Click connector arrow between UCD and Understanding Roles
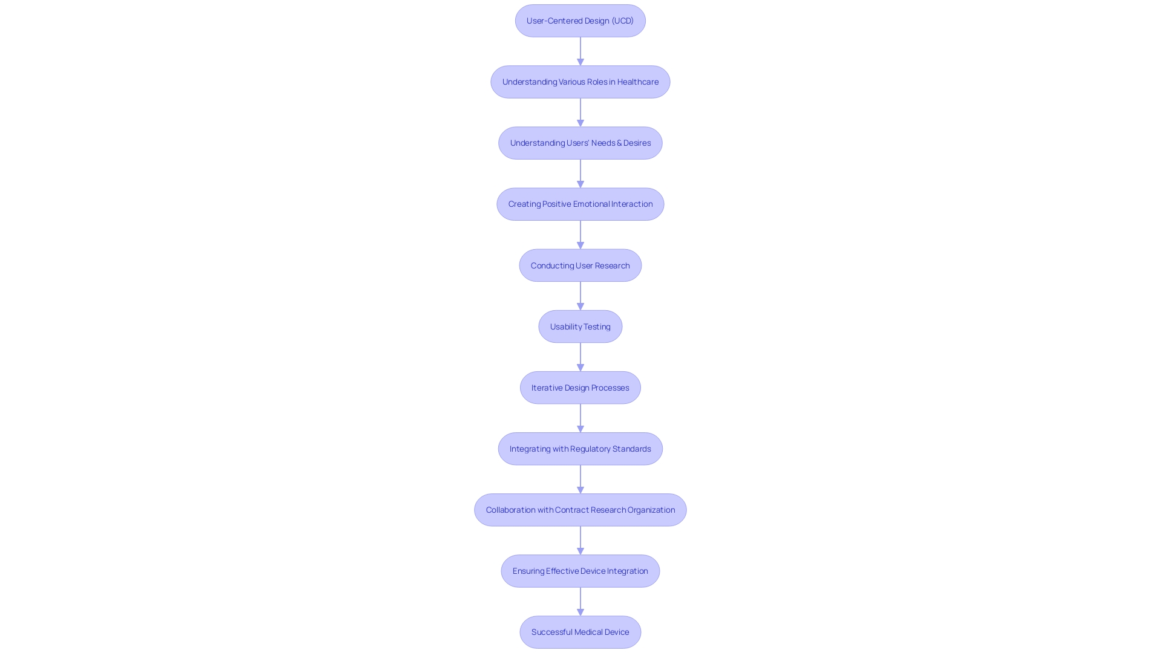The width and height of the screenshot is (1161, 653). click(x=580, y=50)
